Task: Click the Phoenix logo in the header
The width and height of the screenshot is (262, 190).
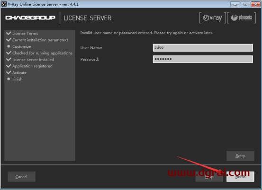Action: click(x=242, y=18)
